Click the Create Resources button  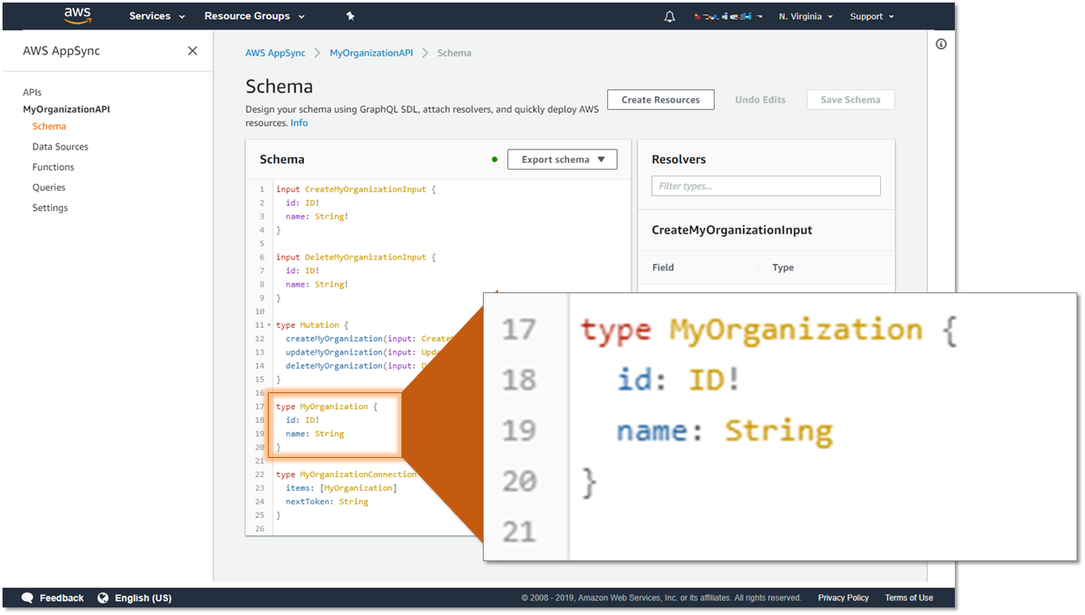coord(660,99)
